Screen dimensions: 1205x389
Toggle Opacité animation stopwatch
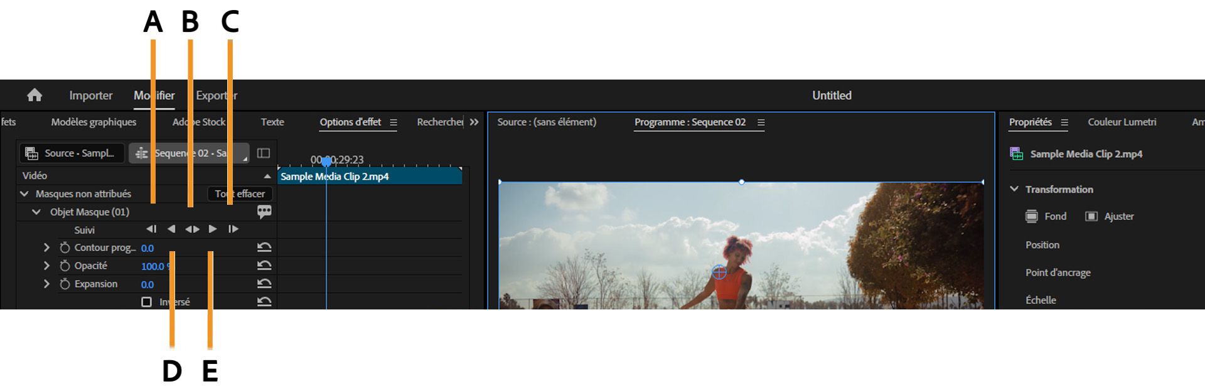tap(65, 266)
